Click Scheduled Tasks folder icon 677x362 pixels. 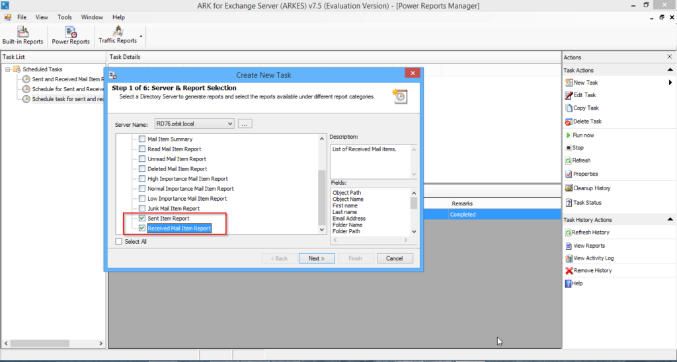pyautogui.click(x=17, y=69)
